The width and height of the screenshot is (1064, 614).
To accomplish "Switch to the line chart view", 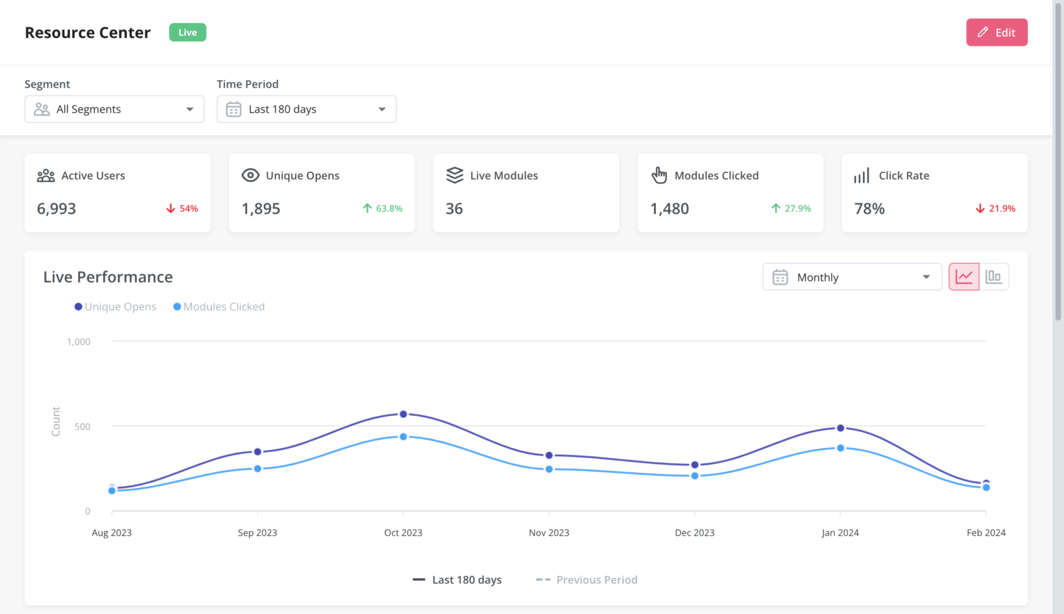I will click(x=964, y=276).
